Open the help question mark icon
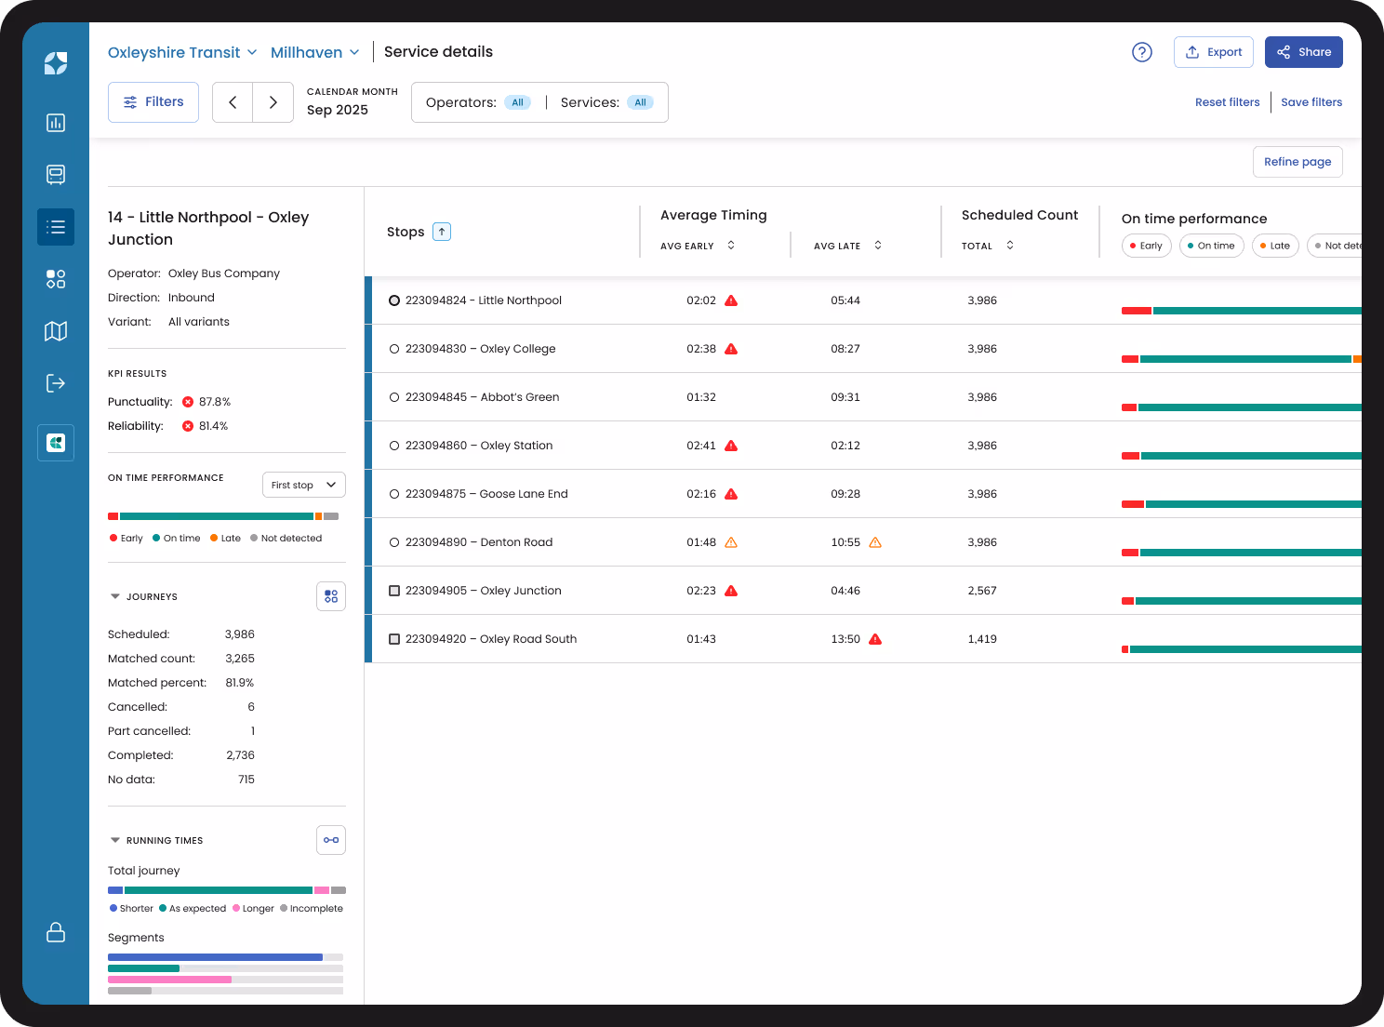 1142,52
